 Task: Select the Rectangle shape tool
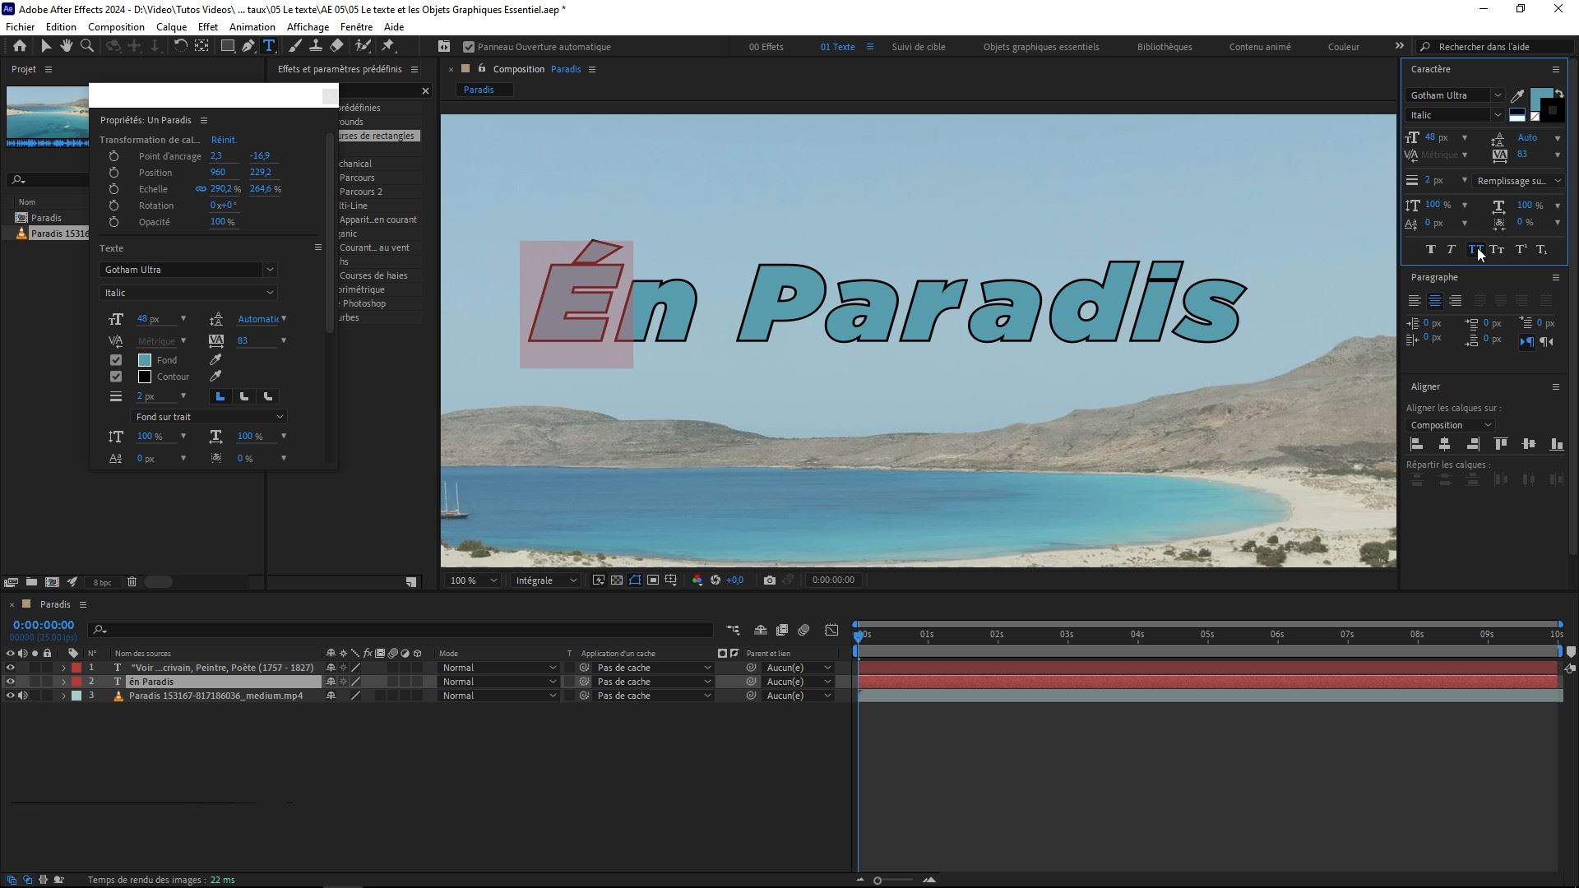(x=228, y=46)
